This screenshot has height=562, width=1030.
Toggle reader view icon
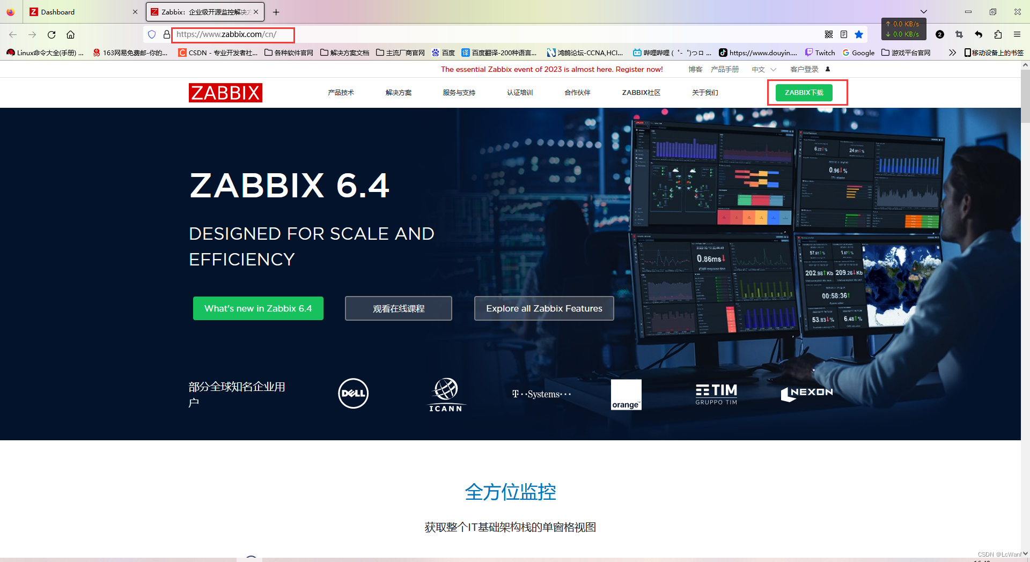(844, 34)
